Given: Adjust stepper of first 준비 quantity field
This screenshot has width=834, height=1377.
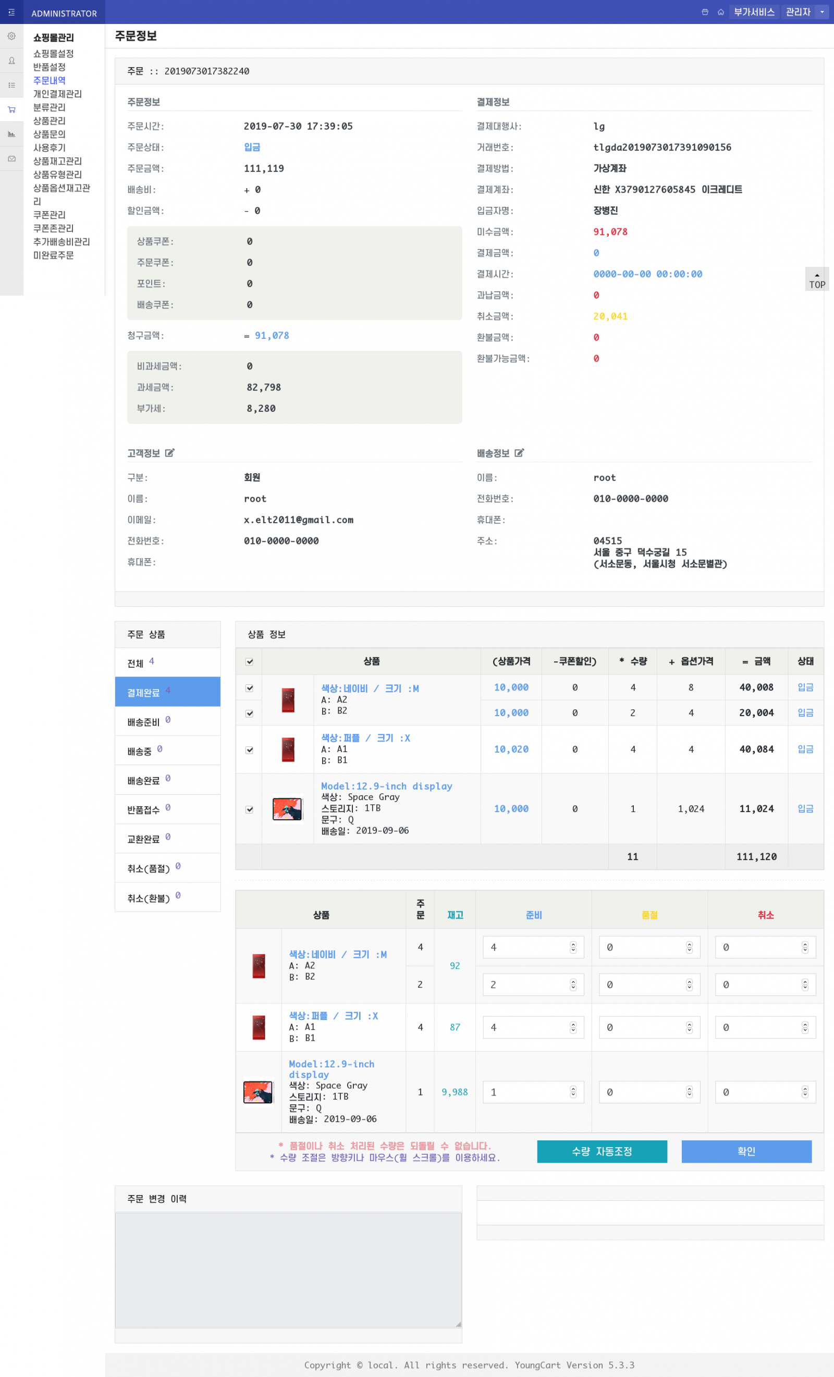Looking at the screenshot, I should pyautogui.click(x=573, y=947).
